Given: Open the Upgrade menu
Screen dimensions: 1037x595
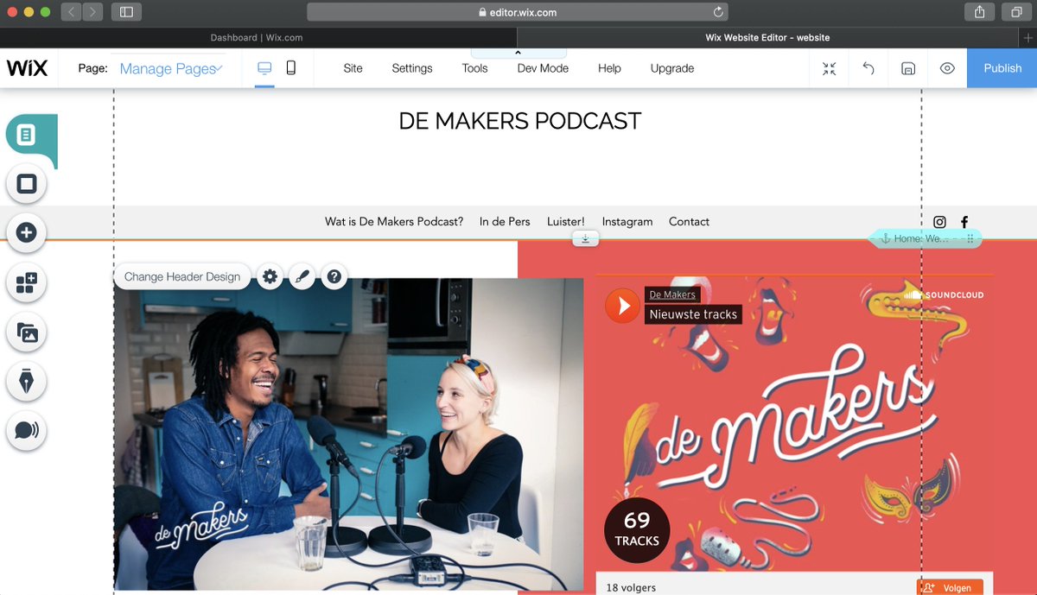Looking at the screenshot, I should [672, 68].
